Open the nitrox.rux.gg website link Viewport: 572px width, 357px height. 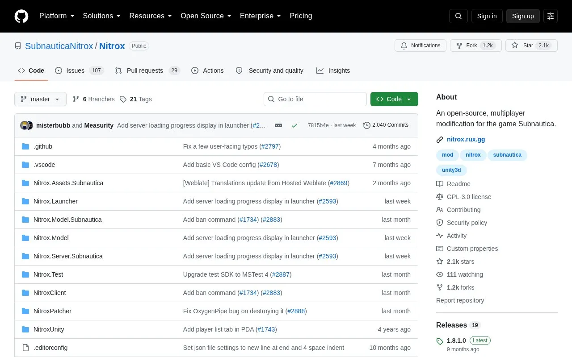(x=466, y=139)
